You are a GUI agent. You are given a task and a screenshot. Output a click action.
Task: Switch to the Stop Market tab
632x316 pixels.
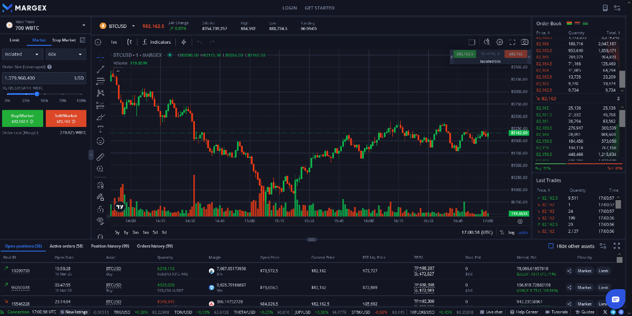point(64,40)
